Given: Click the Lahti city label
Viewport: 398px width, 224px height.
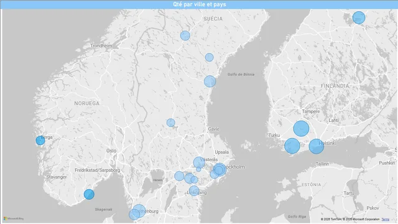Looking at the screenshot, I should point(333,120).
